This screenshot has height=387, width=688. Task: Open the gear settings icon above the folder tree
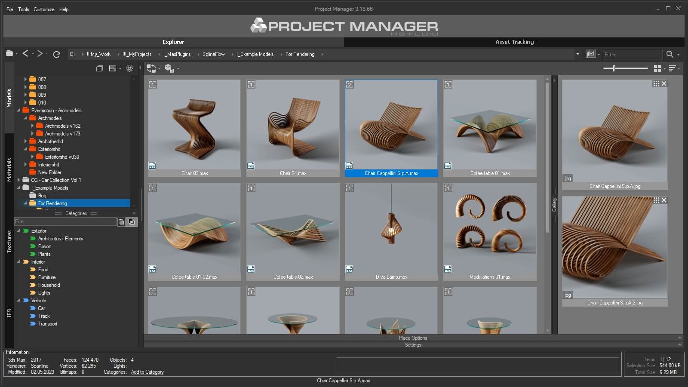click(x=129, y=68)
